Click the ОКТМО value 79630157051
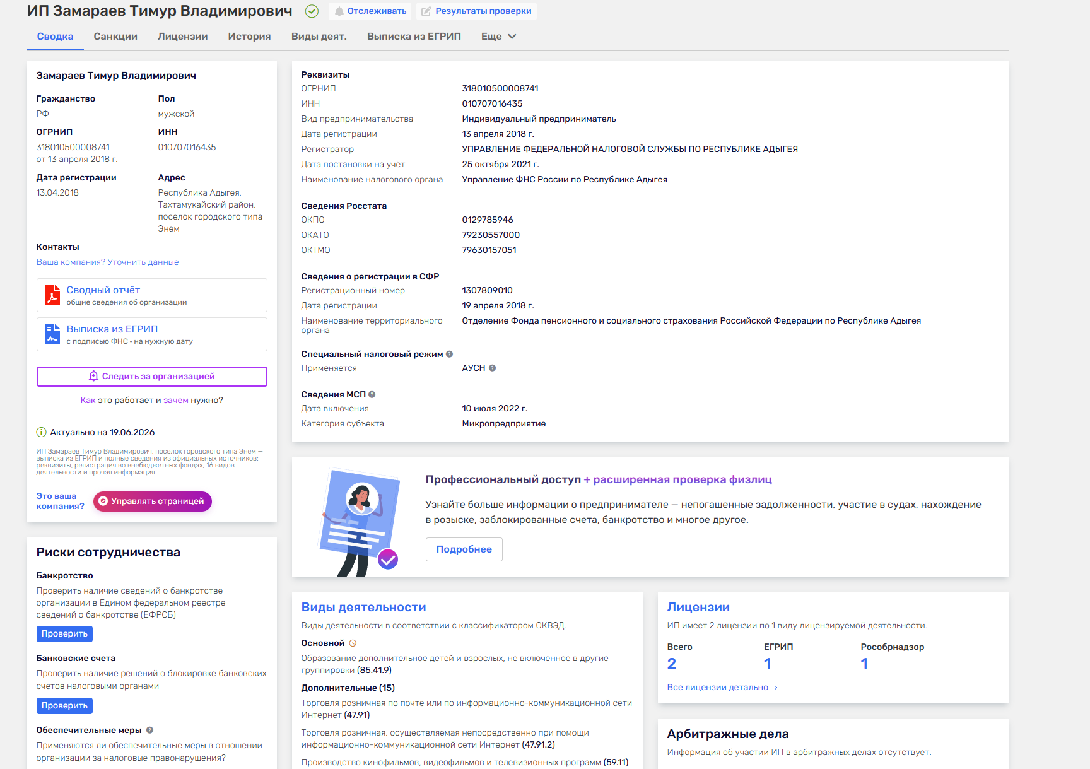This screenshot has width=1090, height=769. (x=489, y=250)
